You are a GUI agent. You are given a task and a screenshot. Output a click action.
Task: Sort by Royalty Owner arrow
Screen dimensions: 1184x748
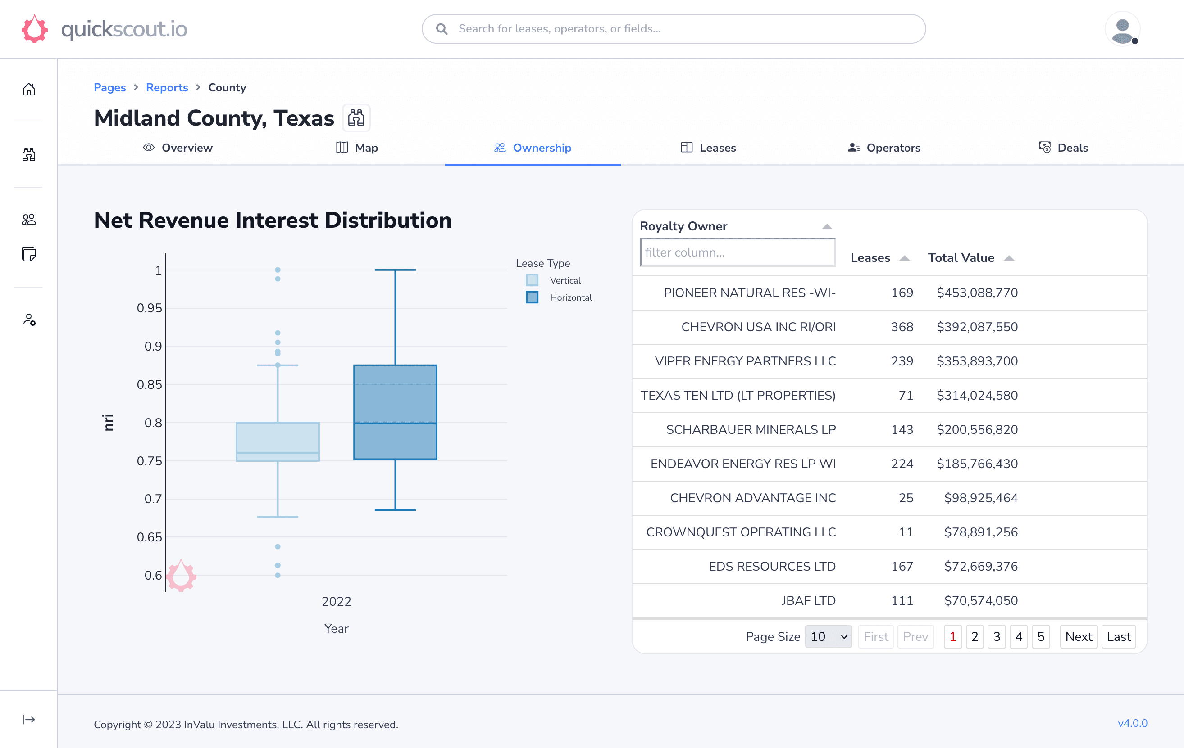point(827,226)
